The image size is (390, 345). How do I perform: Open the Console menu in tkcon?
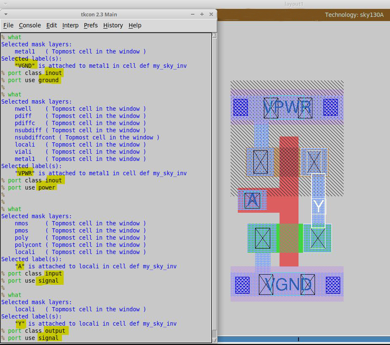(x=30, y=25)
